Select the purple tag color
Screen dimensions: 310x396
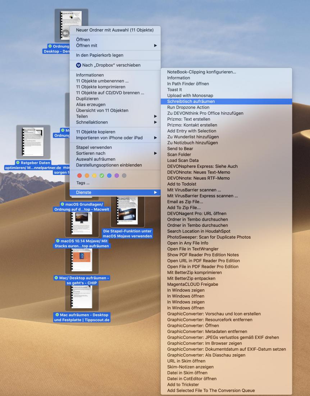pyautogui.click(x=117, y=176)
